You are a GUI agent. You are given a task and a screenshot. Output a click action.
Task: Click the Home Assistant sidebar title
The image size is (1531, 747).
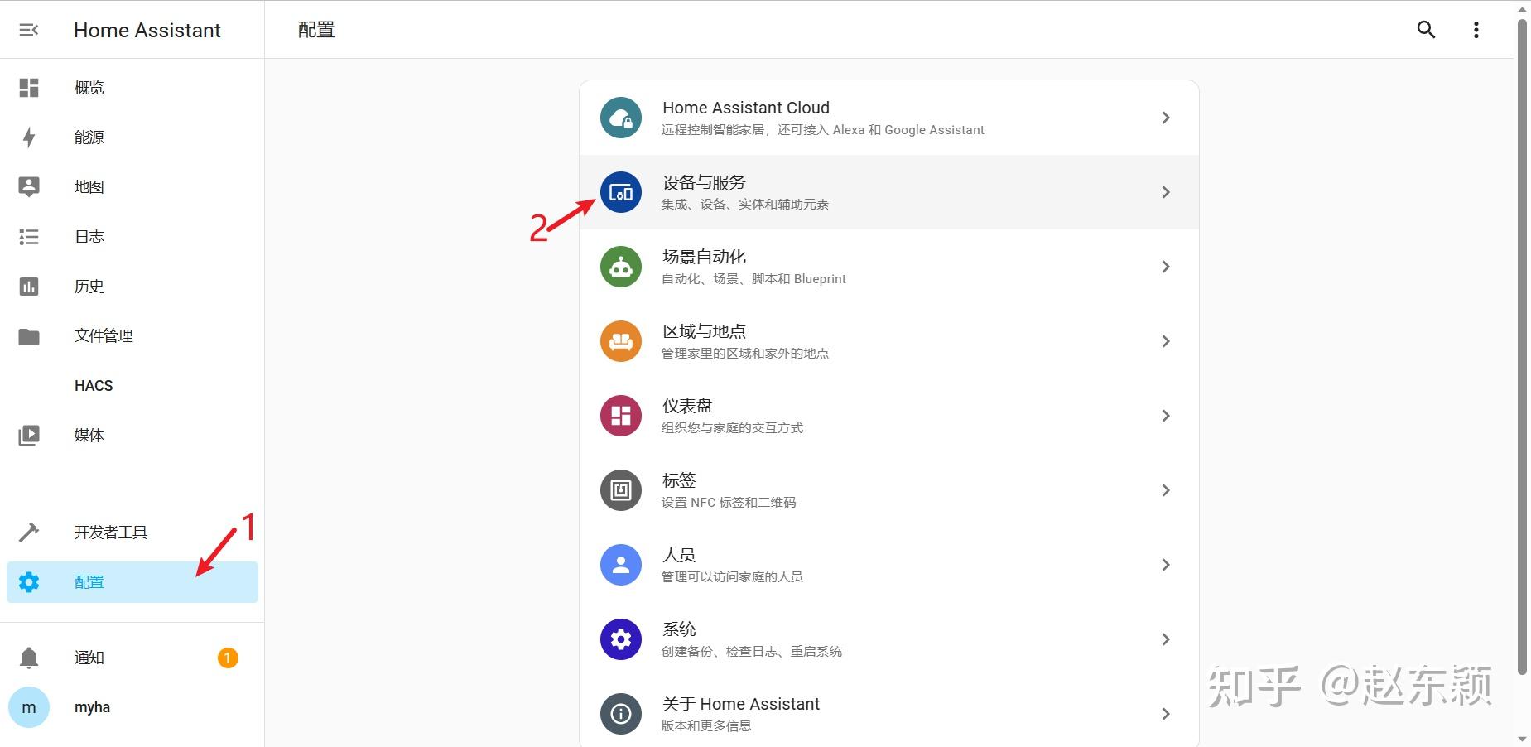coord(147,30)
